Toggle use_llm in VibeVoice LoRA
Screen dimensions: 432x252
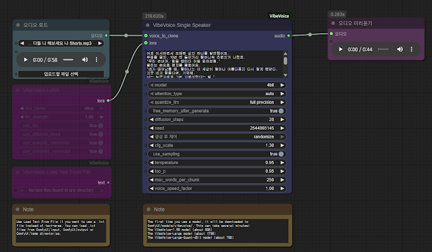coord(101,126)
